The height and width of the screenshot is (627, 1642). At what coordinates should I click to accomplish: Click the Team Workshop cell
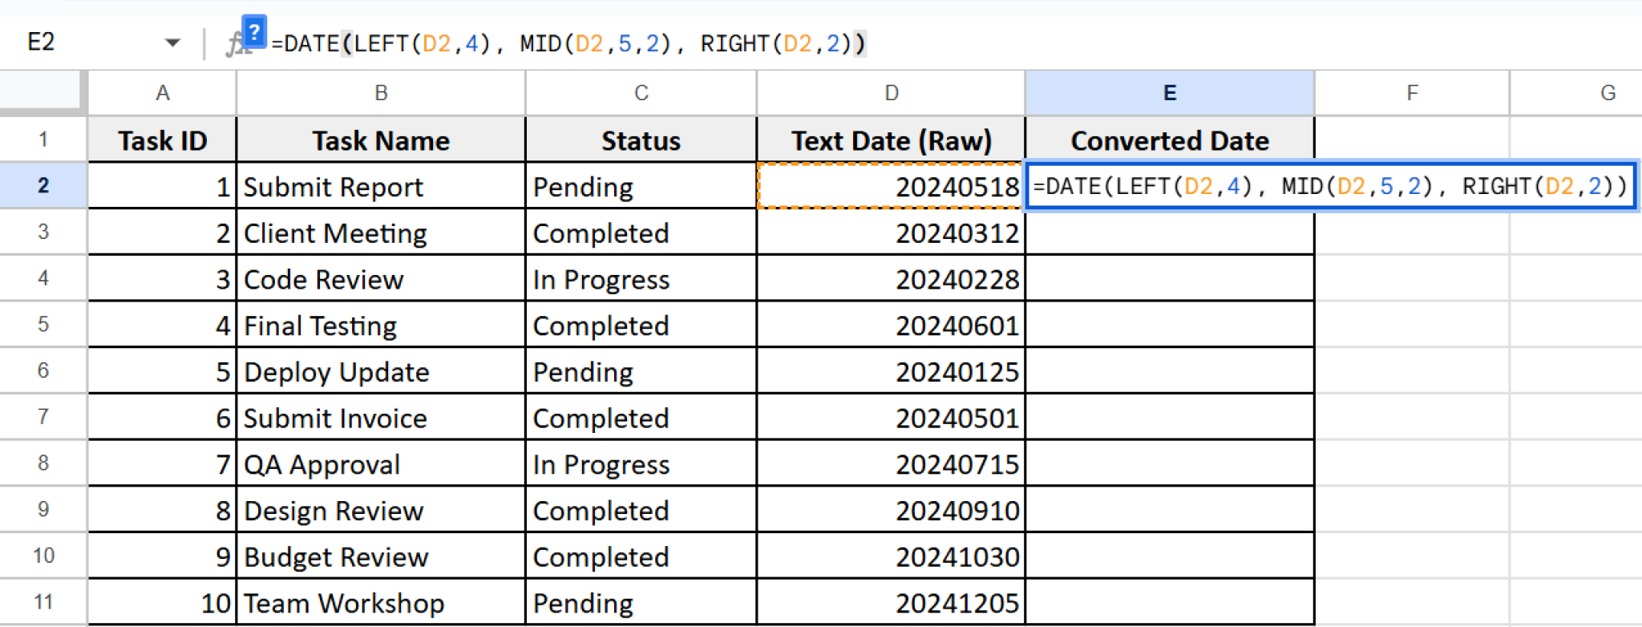click(381, 603)
